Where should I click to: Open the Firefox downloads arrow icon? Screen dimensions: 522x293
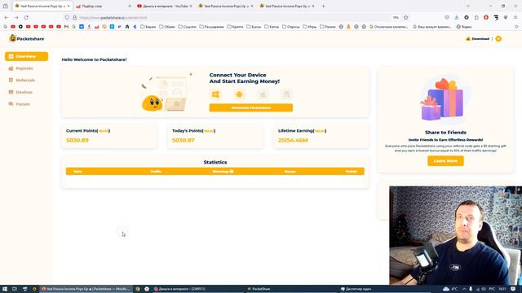[x=457, y=18]
